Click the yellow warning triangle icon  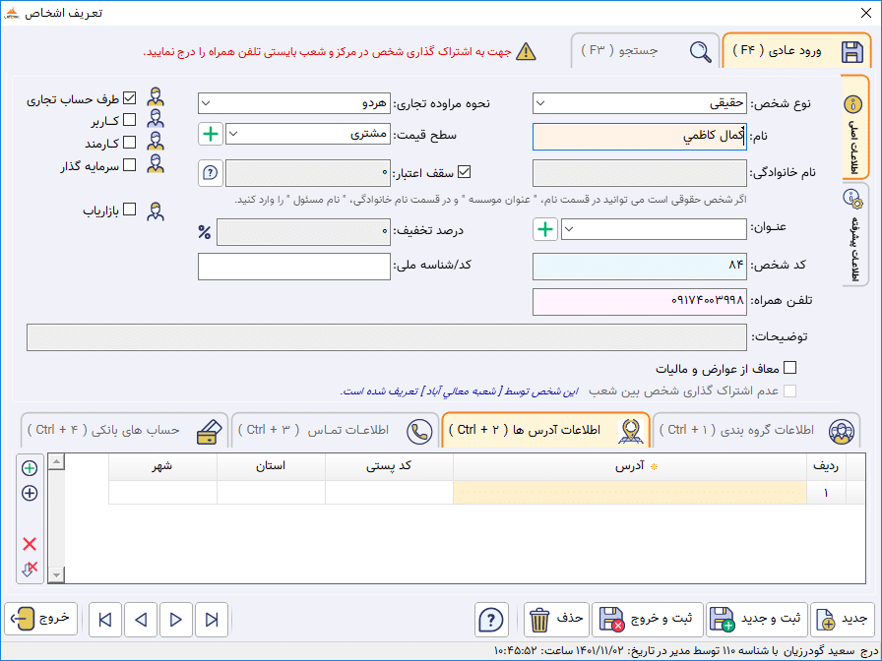pos(526,52)
